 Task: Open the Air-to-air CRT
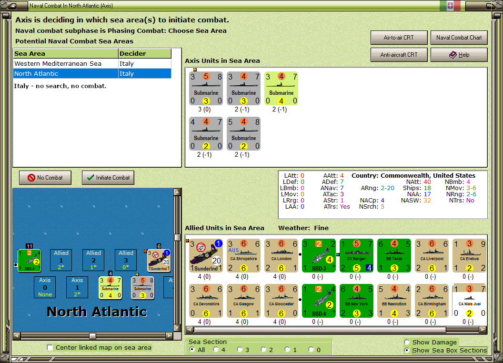(399, 38)
